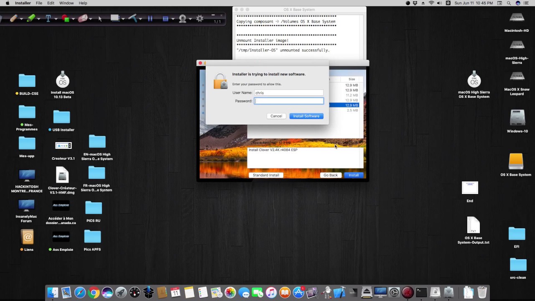
Task: Open screen capture options dropdown arrow
Action: point(123,19)
